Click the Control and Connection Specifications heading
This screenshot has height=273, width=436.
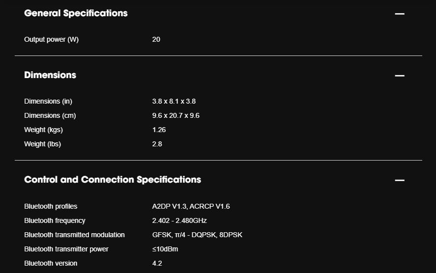113,180
